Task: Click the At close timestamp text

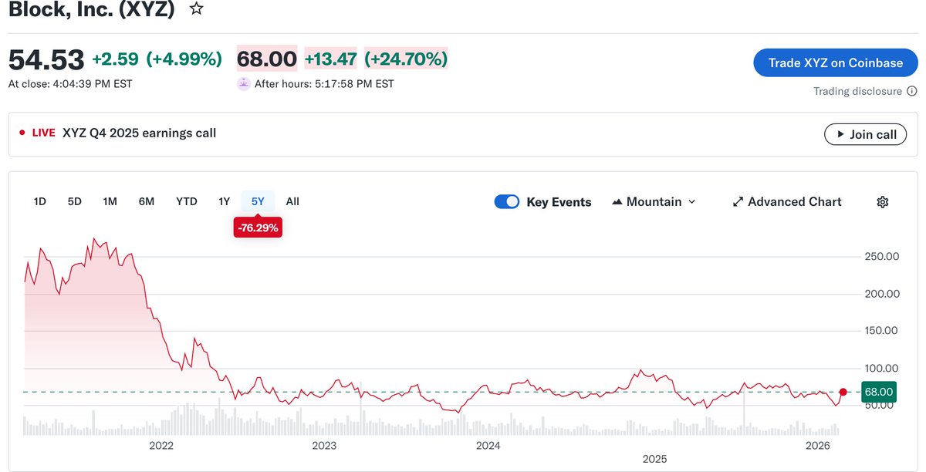Action: pos(70,83)
